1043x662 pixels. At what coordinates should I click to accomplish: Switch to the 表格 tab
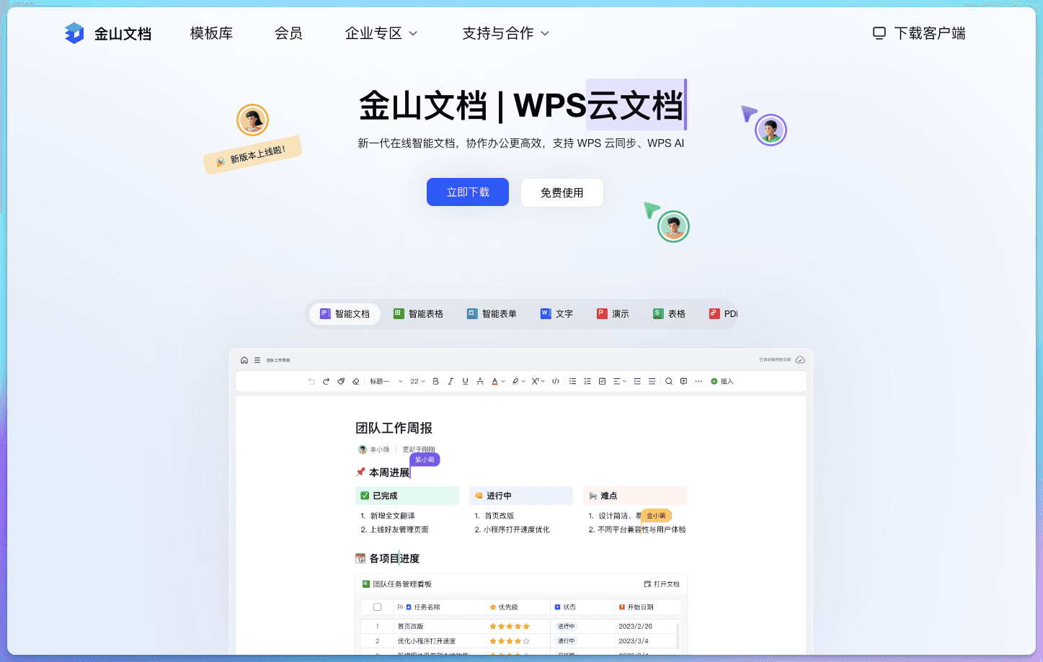[669, 314]
